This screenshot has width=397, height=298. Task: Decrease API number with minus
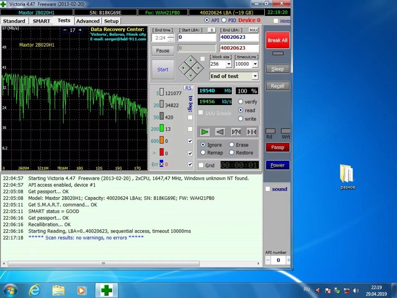pos(268,260)
